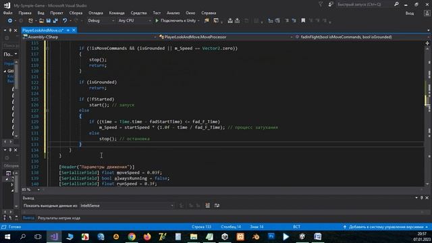Click the feedback icon near quick launch
432x243 pixels.
331,5
